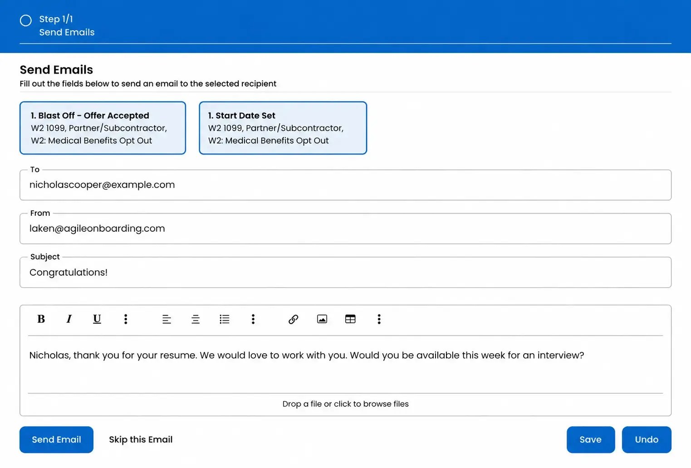Save the email draft
This screenshot has width=691, height=468.
(x=591, y=440)
